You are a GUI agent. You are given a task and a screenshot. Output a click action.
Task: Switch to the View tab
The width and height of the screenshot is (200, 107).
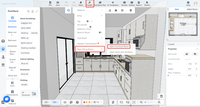click(x=177, y=9)
